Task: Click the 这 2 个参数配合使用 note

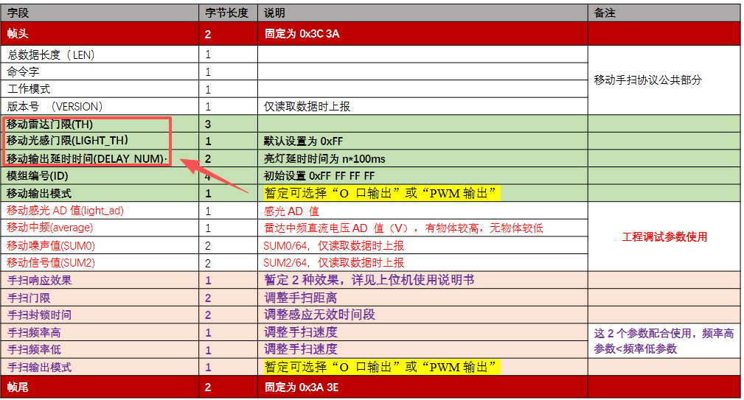Action: (664, 341)
